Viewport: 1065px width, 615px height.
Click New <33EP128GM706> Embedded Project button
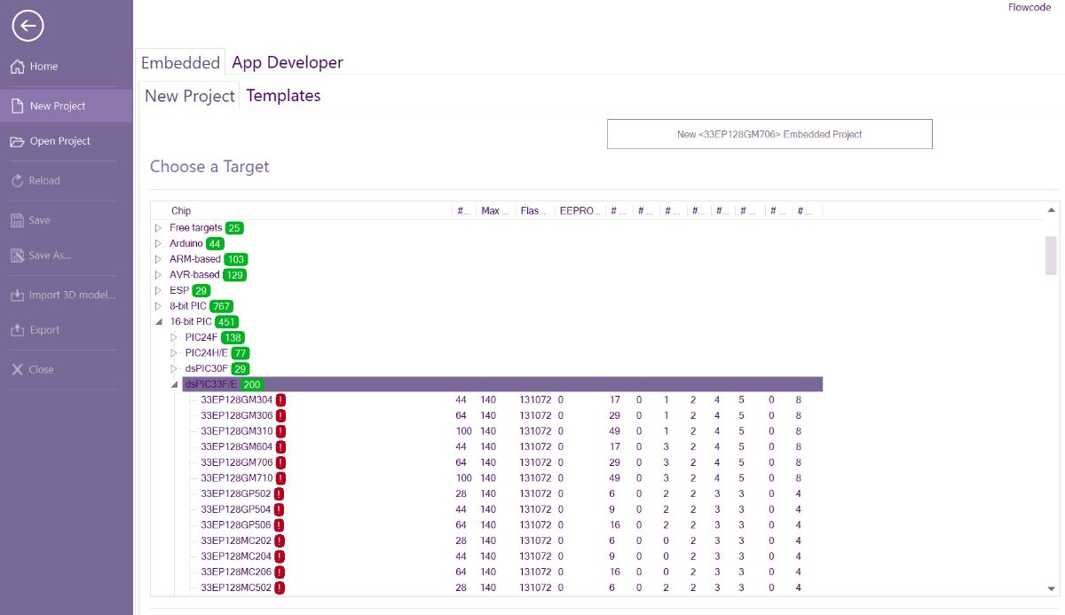(769, 134)
